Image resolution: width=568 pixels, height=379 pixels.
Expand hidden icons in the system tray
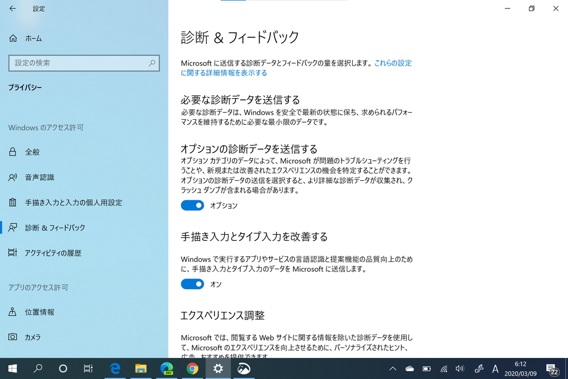click(393, 368)
